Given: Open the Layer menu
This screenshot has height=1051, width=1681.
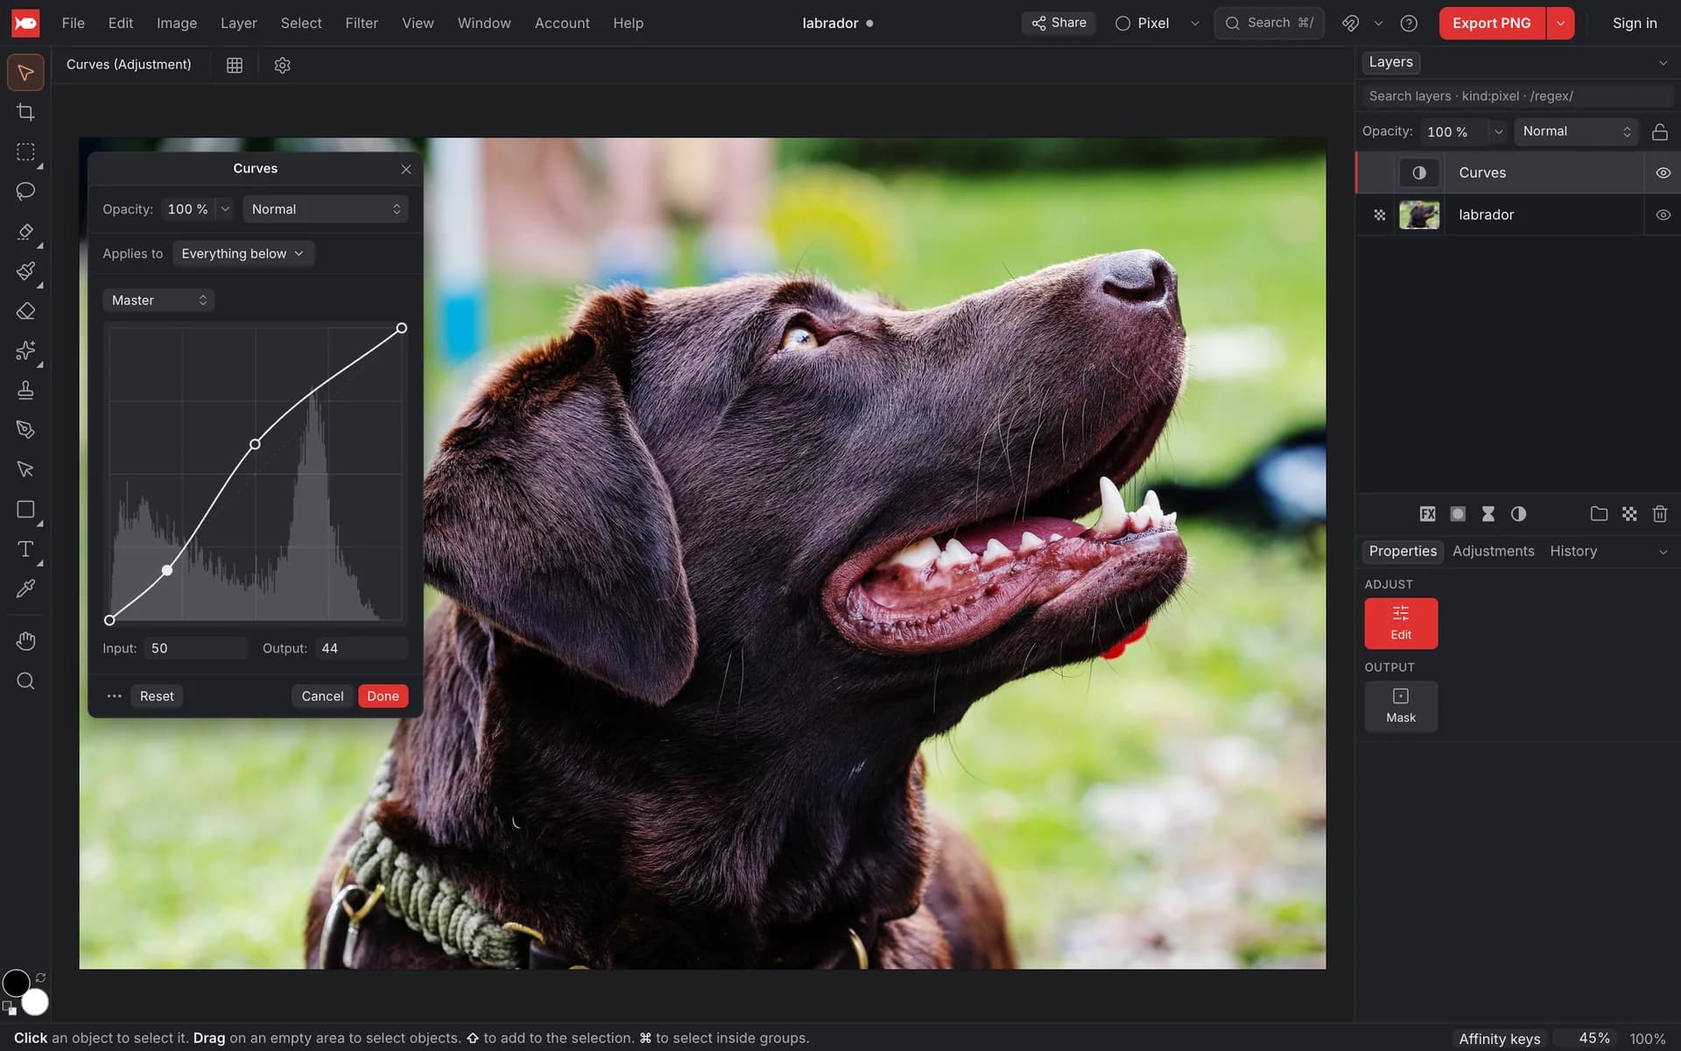Looking at the screenshot, I should click(x=238, y=23).
